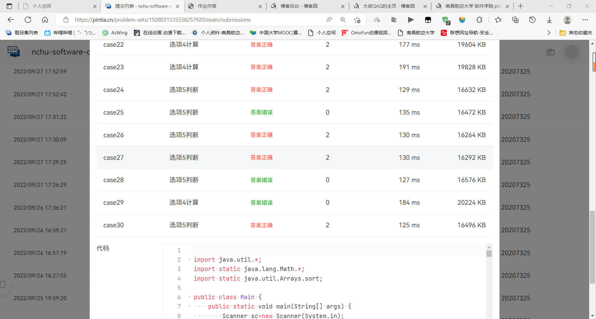The height and width of the screenshot is (319, 596).
Task: Click the nchu-software site logo icon
Action: click(x=14, y=52)
